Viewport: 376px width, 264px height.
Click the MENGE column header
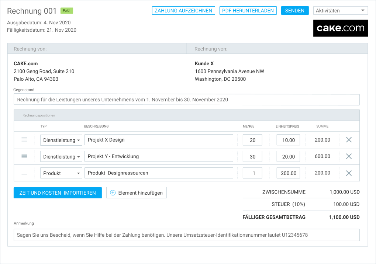248,126
